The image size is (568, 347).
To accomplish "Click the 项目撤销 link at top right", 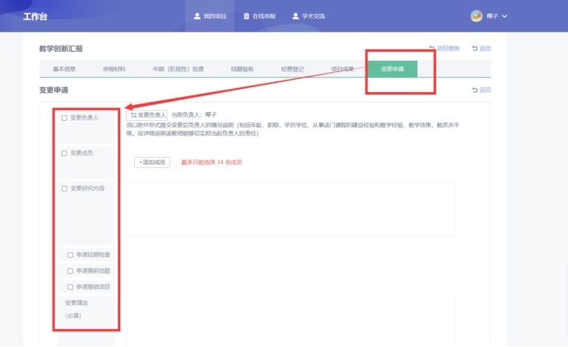I will pos(445,49).
